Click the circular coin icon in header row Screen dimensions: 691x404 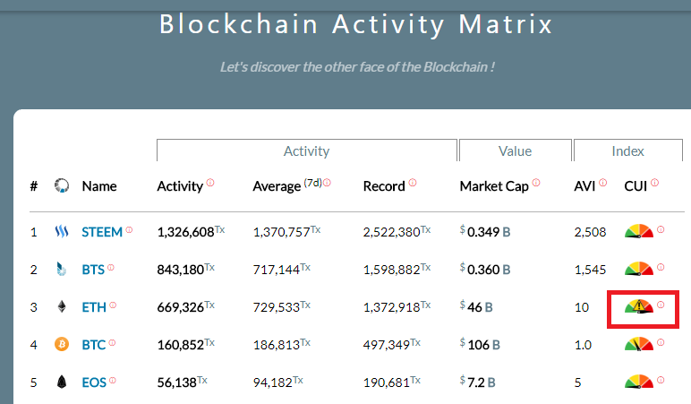pos(62,186)
